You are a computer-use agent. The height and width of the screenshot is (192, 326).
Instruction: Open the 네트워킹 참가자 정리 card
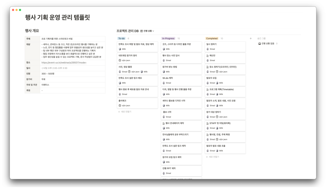click(138, 58)
